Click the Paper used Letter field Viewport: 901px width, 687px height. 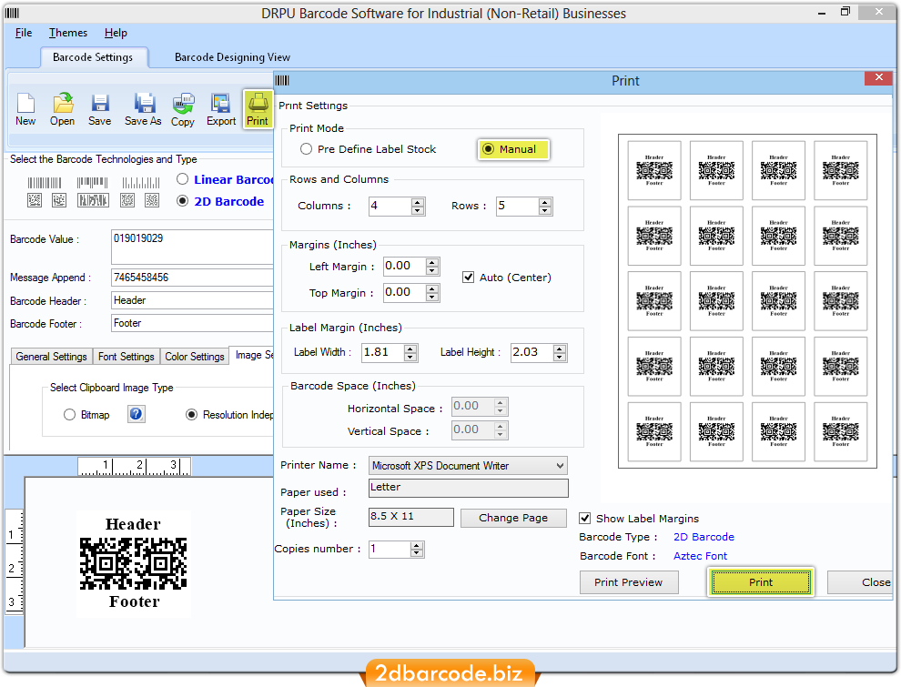[x=469, y=488]
